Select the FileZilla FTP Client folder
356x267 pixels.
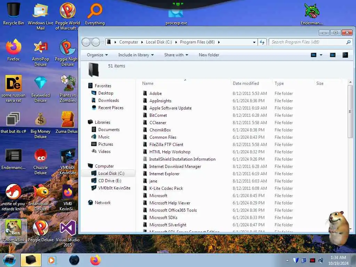pyautogui.click(x=166, y=144)
